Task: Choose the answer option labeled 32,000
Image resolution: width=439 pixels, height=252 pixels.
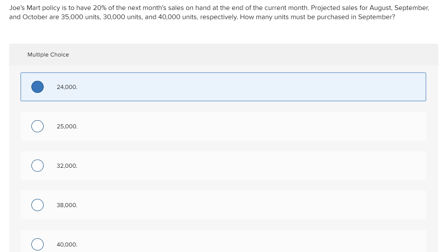Action: point(67,166)
